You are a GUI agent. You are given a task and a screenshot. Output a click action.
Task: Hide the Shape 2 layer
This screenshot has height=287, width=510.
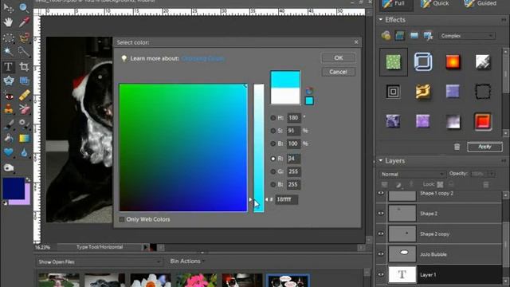click(381, 214)
